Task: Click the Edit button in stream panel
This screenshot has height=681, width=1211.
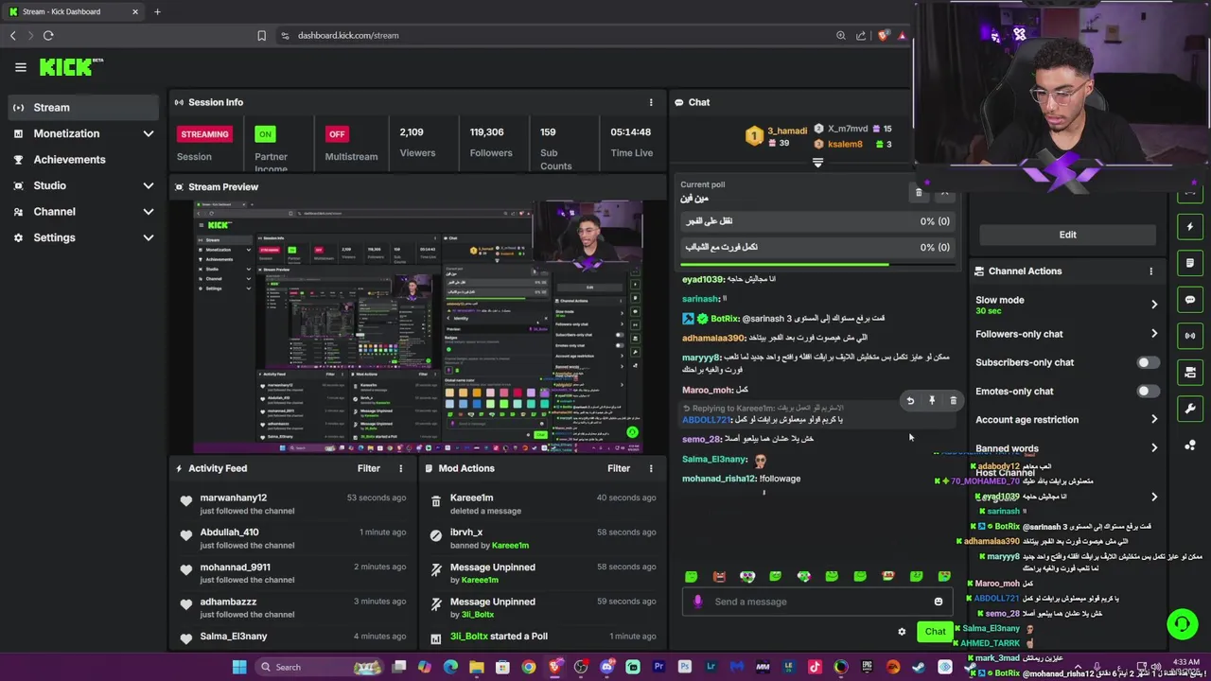Action: pos(1067,235)
